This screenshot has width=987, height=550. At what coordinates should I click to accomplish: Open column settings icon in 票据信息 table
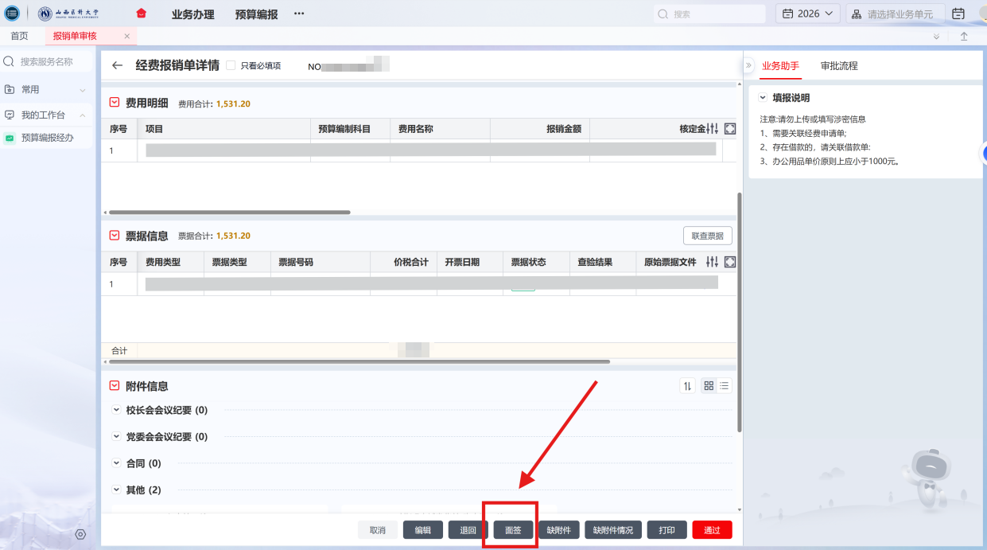coord(712,262)
